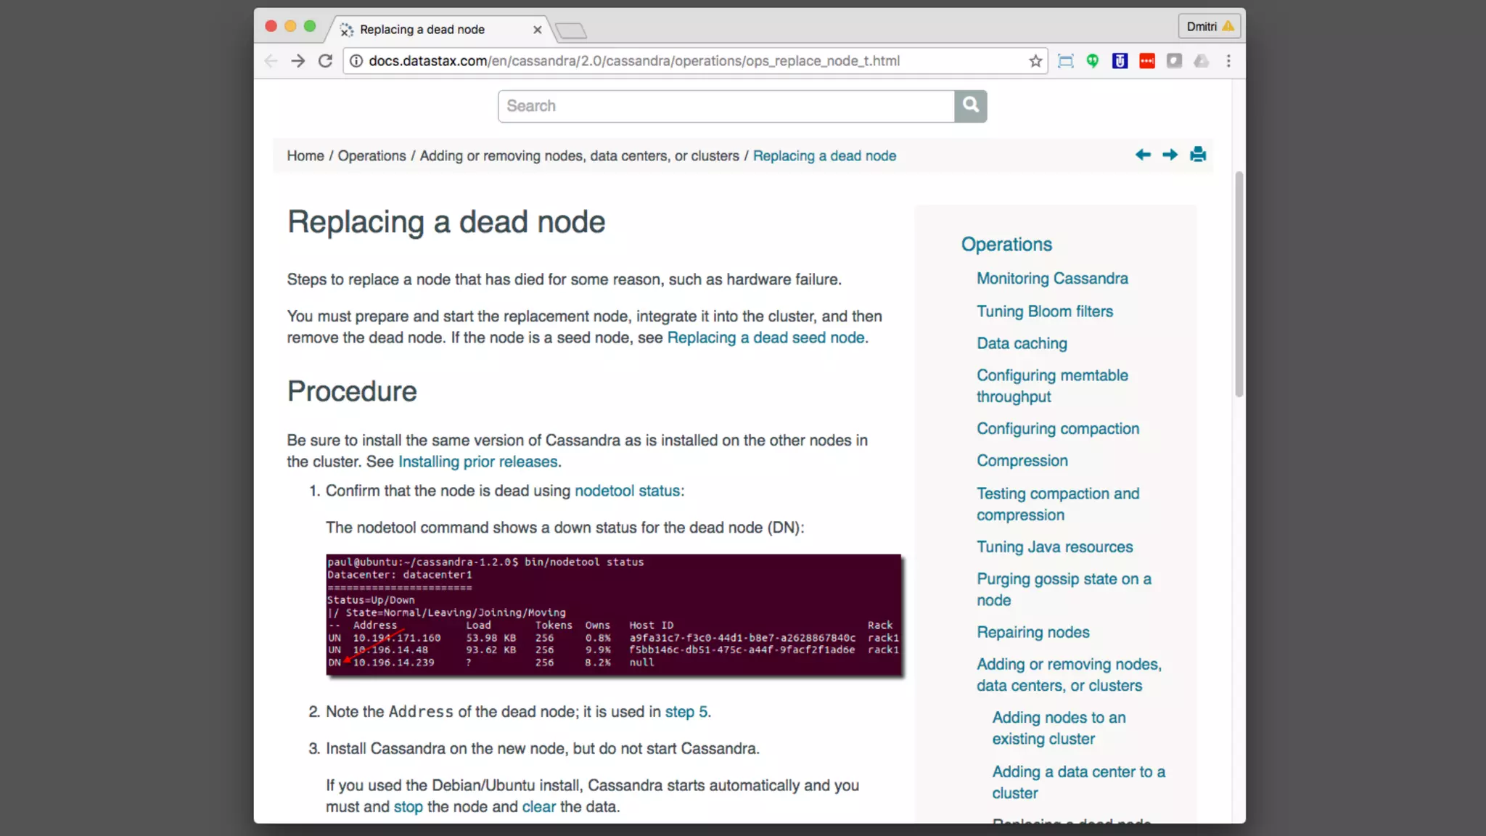Go to the next topic arrow

(1170, 155)
